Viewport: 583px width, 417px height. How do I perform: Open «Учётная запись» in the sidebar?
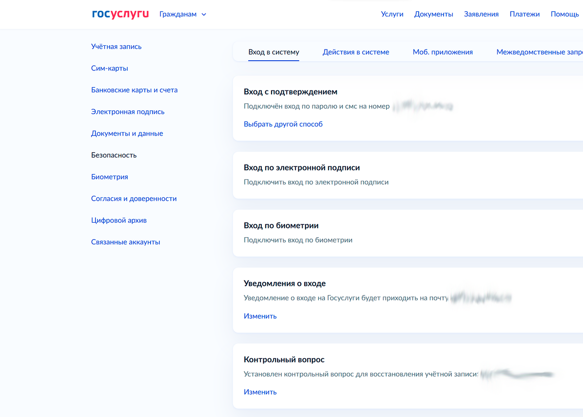coord(116,46)
